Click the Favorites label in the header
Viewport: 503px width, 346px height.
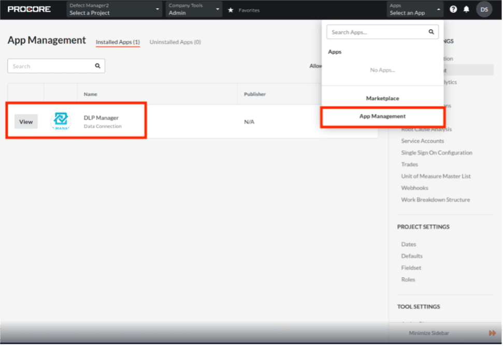click(249, 10)
